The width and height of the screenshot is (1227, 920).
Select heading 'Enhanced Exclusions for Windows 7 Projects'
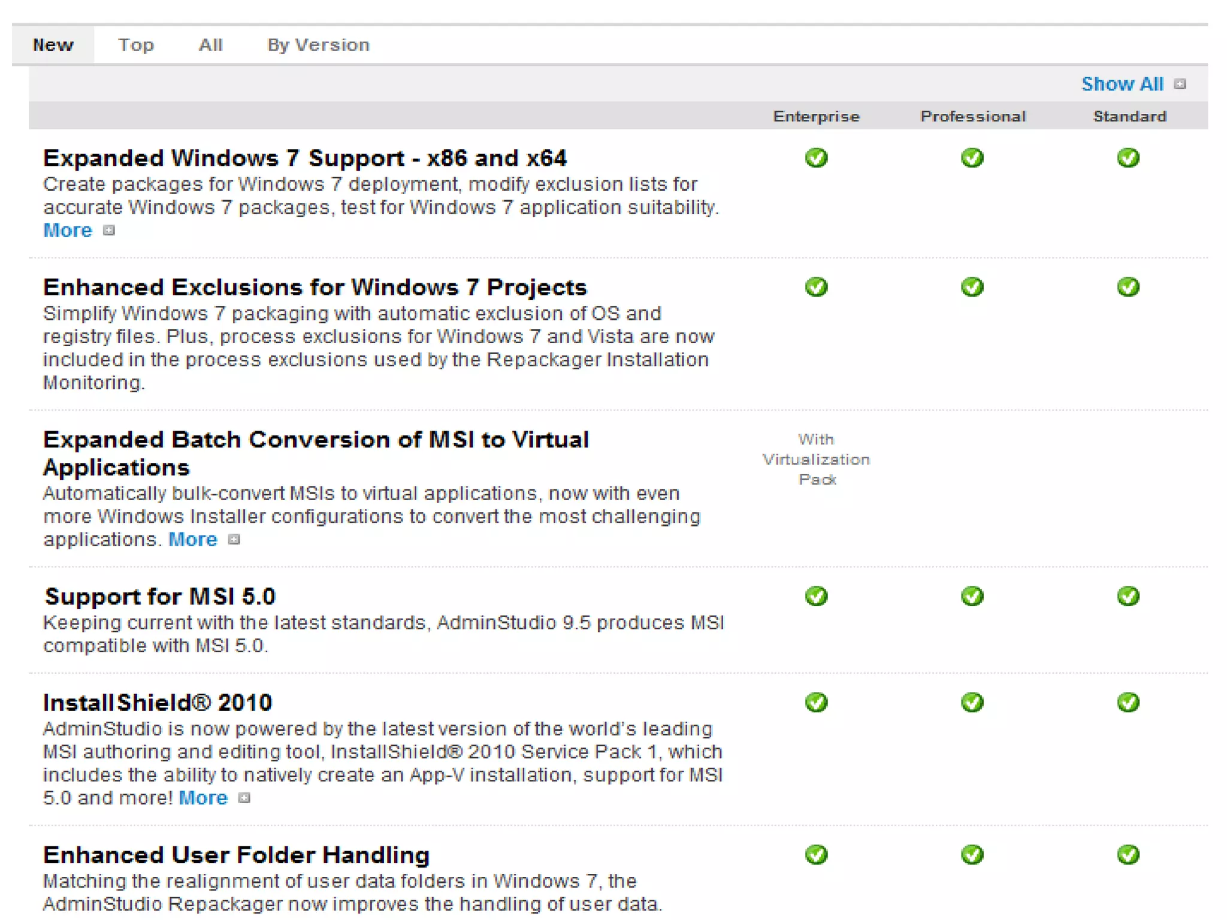[315, 287]
